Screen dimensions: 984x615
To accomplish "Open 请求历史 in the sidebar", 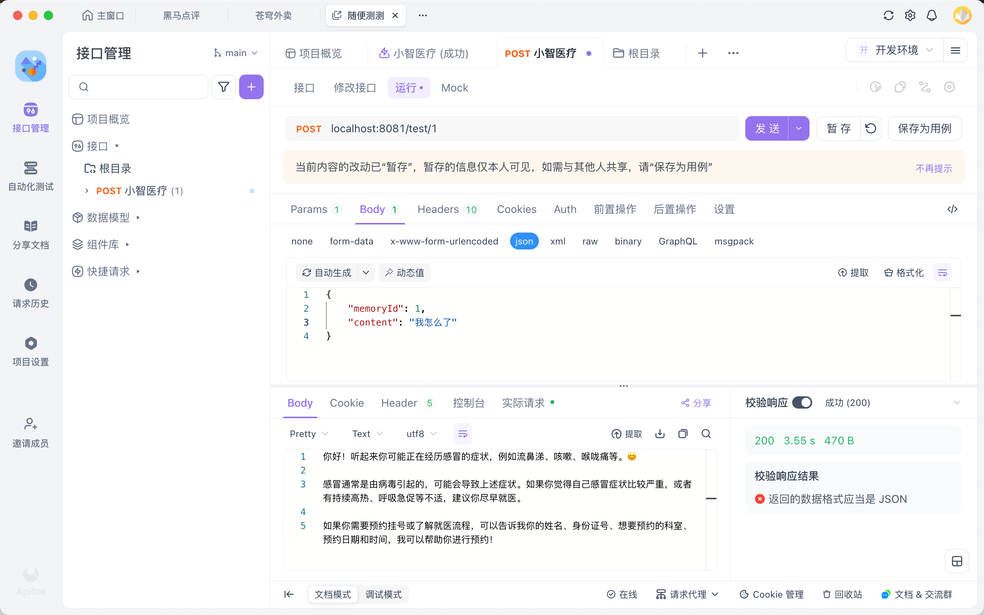I will click(30, 293).
